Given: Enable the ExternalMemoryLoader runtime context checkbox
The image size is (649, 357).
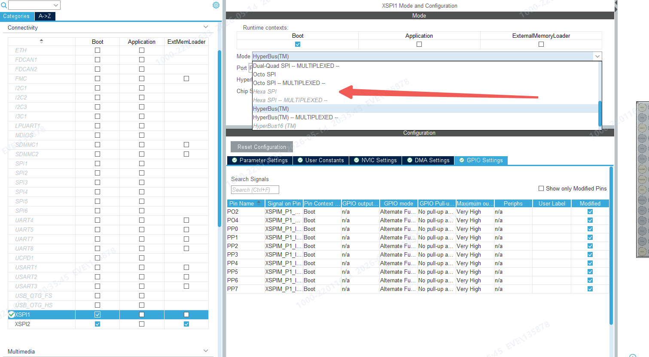Looking at the screenshot, I should point(541,44).
